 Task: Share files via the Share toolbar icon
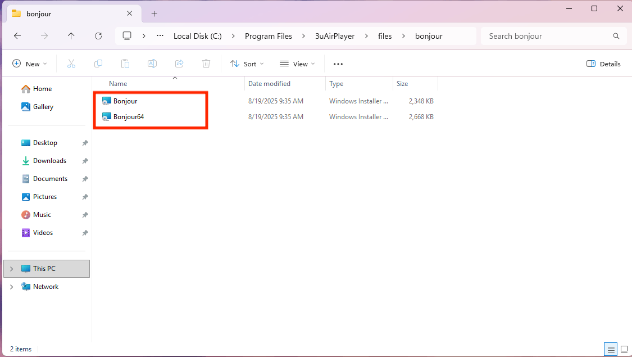[179, 63]
